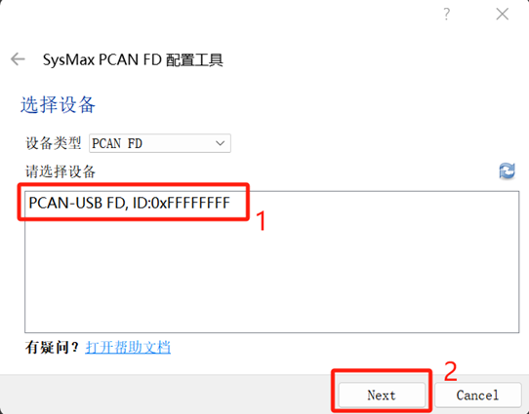Click the red annotation number 2
The height and width of the screenshot is (414, 529).
tap(451, 371)
